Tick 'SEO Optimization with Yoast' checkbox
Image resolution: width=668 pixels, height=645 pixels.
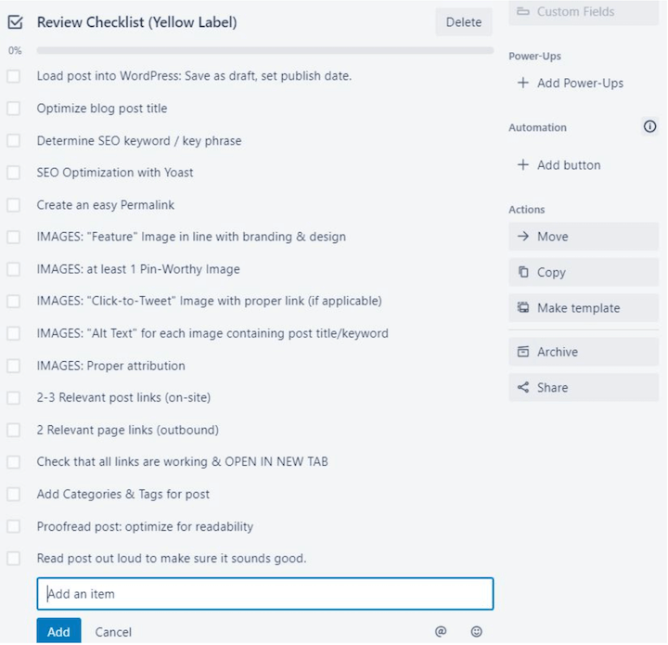[14, 173]
